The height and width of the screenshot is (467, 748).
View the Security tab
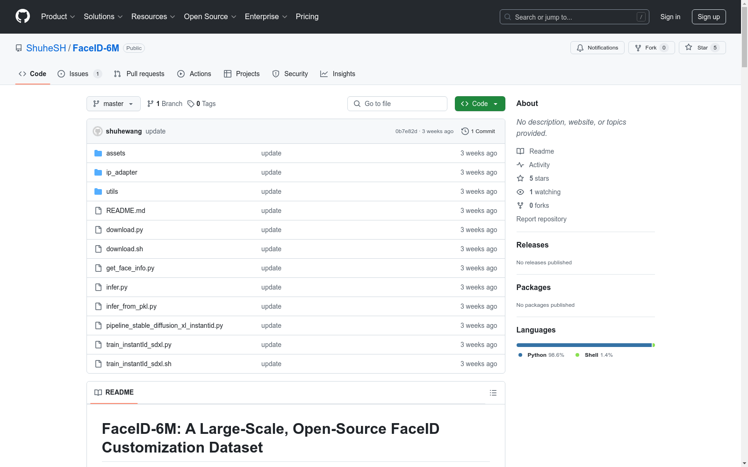click(x=290, y=74)
